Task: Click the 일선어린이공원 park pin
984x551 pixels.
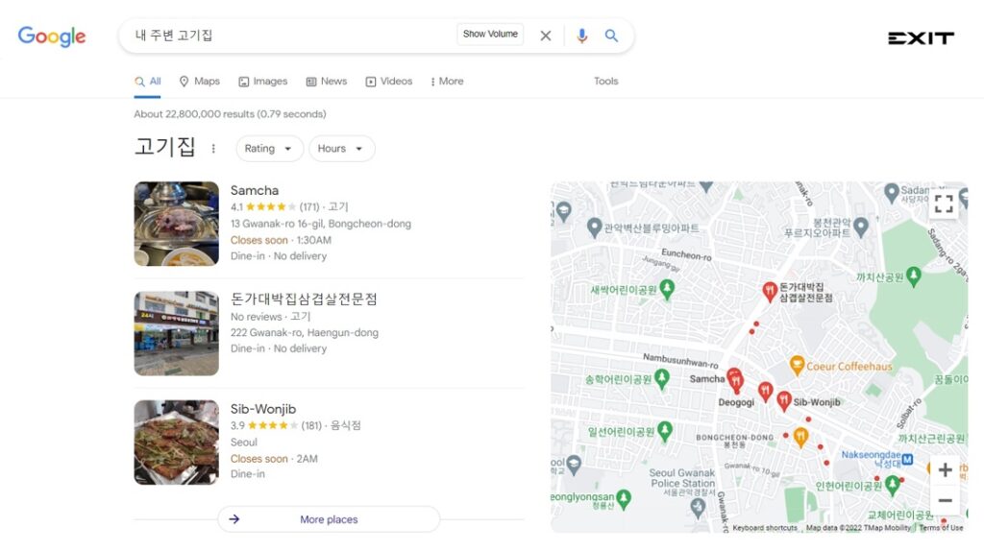Action: [x=665, y=431]
